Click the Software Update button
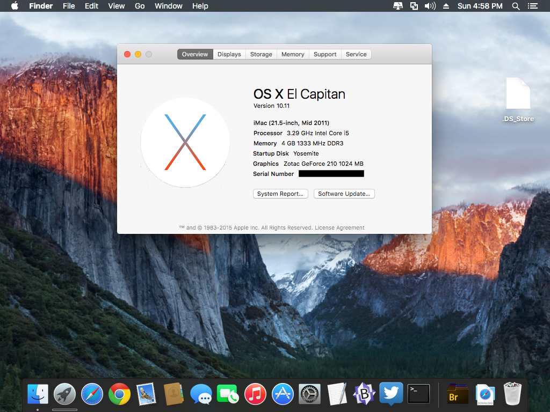 344,194
